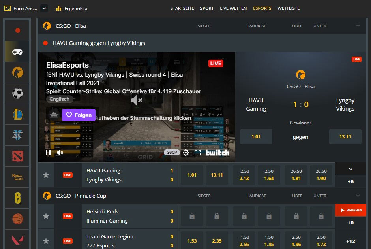Click the CS:GO - Elisa league header icon
The image size is (371, 249).
[47, 26]
